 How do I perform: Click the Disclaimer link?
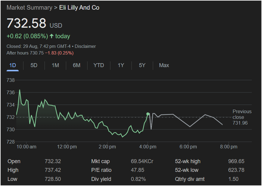85,46
